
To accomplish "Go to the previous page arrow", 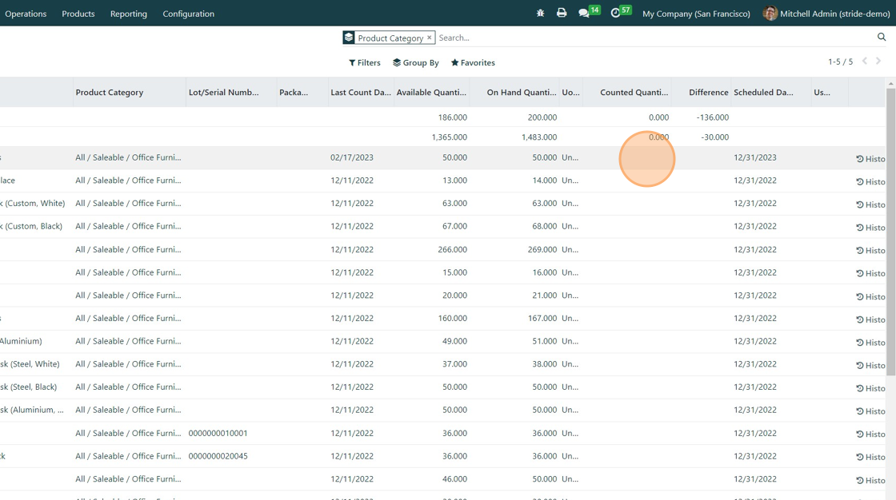I will coord(865,62).
